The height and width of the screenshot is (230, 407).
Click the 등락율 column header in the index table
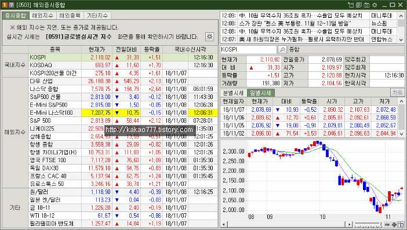152,49
